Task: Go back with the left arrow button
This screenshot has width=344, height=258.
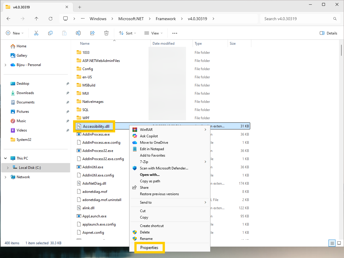Action: coord(8,19)
